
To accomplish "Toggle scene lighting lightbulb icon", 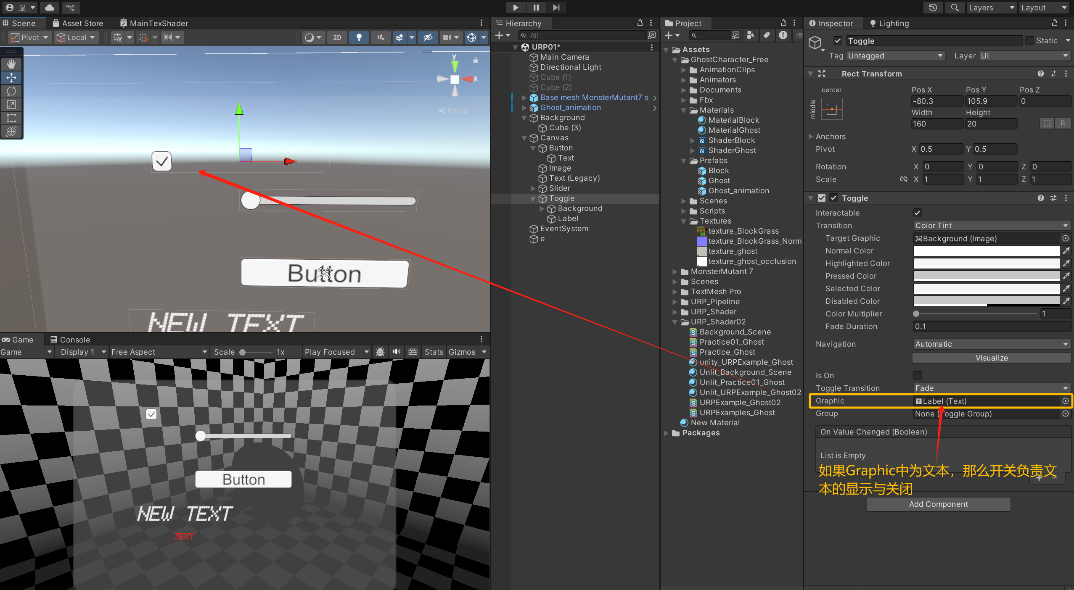I will click(359, 37).
